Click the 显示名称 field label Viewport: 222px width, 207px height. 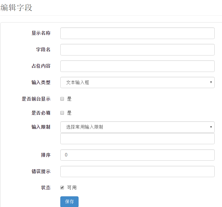coord(41,33)
